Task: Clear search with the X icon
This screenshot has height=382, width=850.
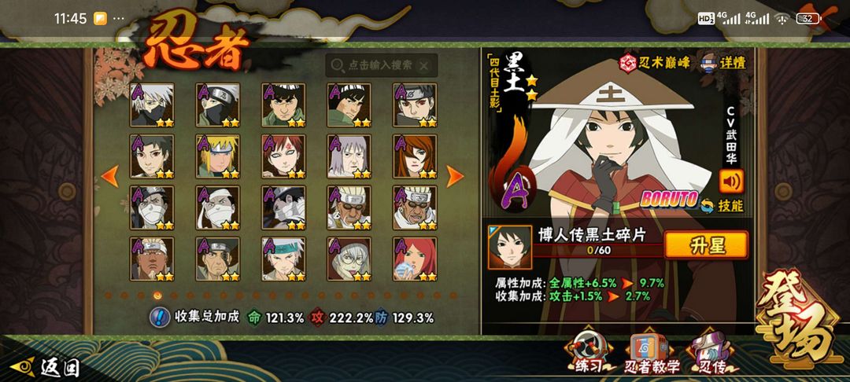Action: click(424, 66)
